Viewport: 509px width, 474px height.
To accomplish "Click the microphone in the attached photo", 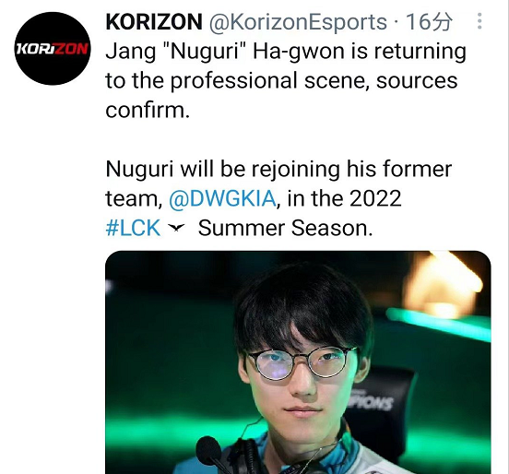I will 211,453.
